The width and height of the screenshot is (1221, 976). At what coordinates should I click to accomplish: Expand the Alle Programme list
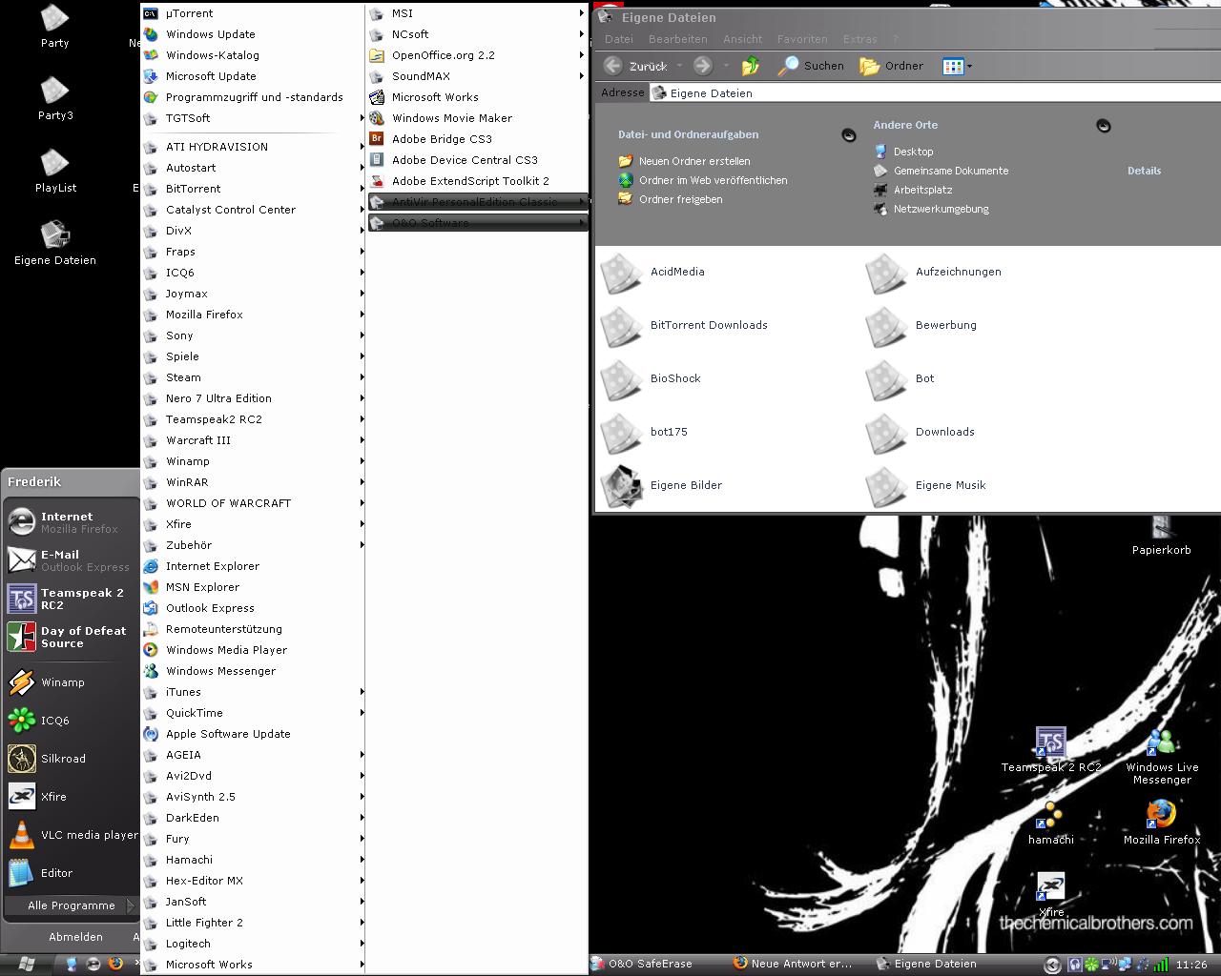click(x=72, y=905)
